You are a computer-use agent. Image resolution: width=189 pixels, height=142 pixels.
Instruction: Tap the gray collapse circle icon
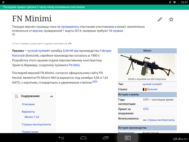pyautogui.click(x=14, y=34)
